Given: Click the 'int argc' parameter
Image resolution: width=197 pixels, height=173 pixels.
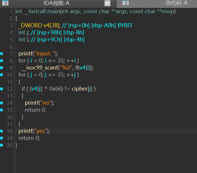Looking at the screenshot, I should [x=71, y=11].
